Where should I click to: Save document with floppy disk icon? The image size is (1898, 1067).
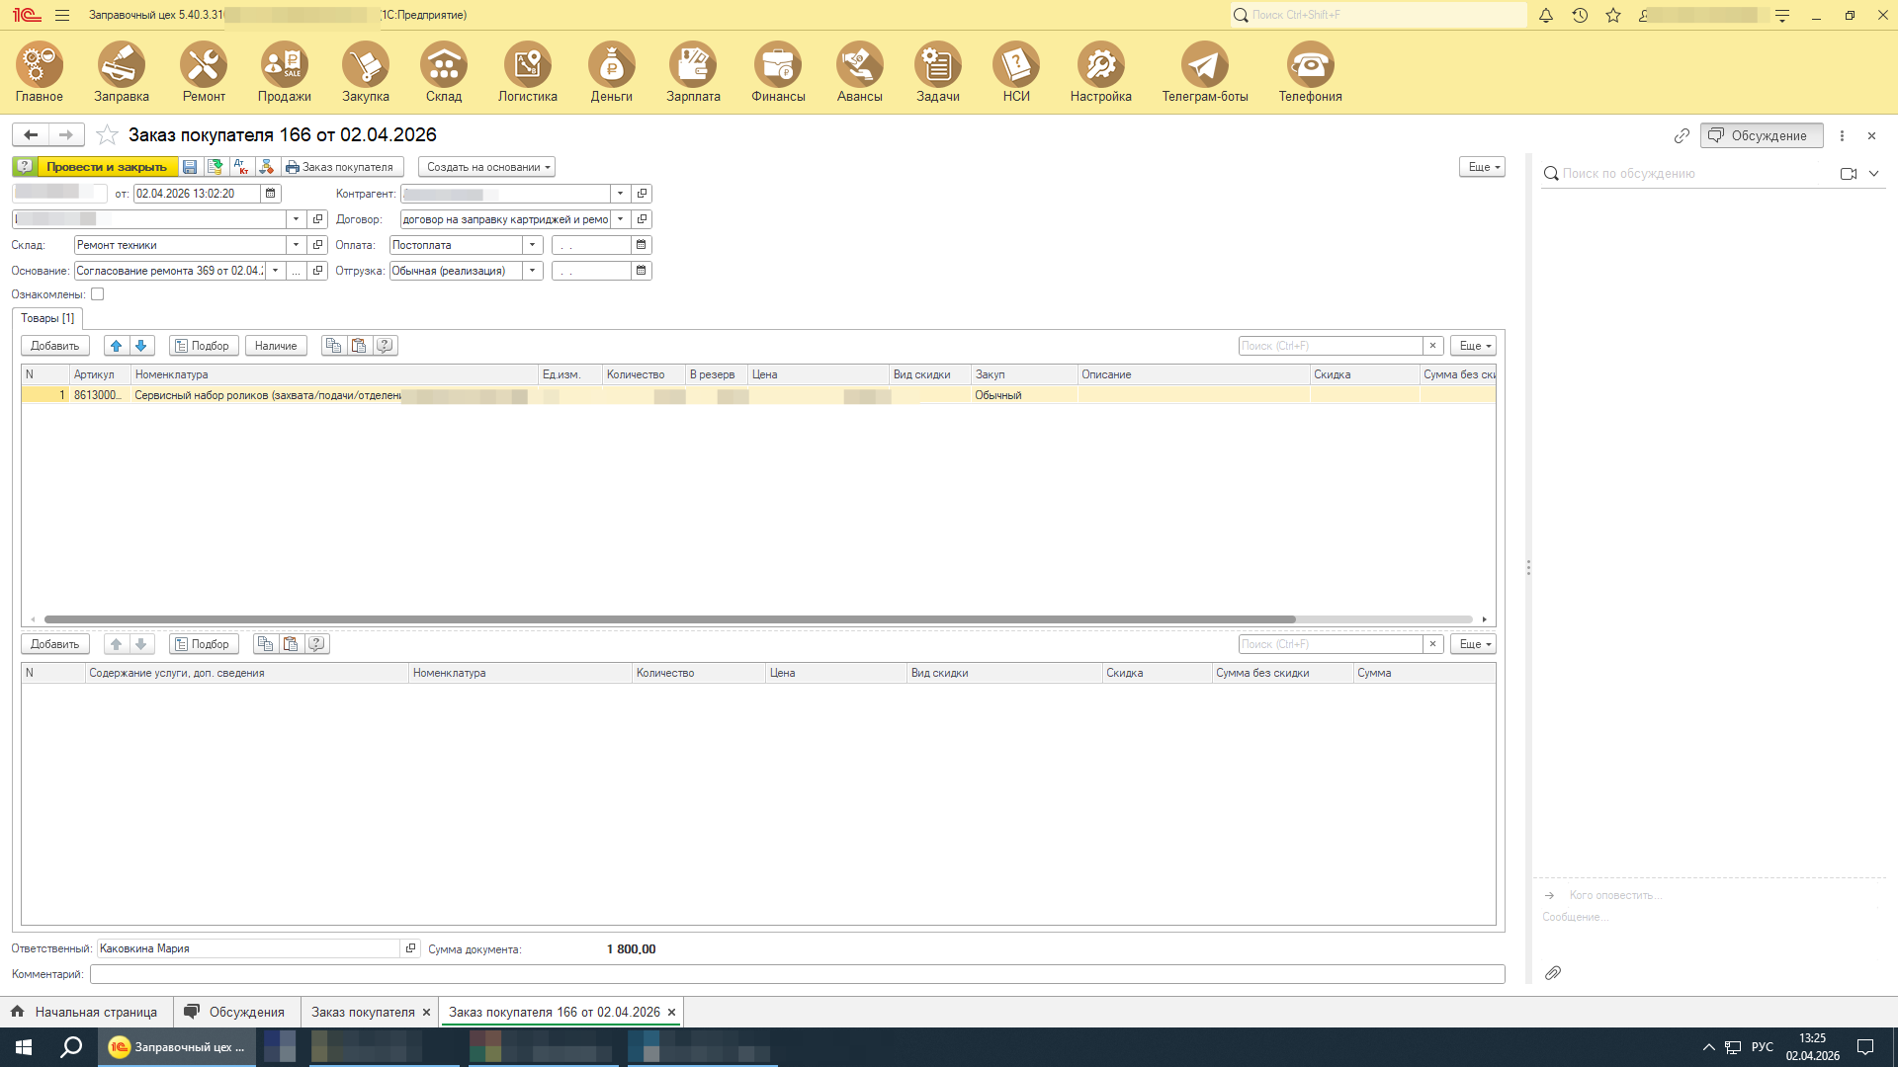point(190,167)
